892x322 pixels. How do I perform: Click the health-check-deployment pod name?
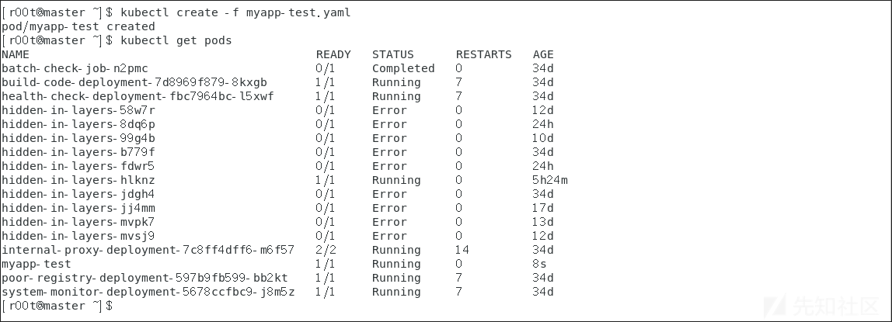click(x=138, y=96)
